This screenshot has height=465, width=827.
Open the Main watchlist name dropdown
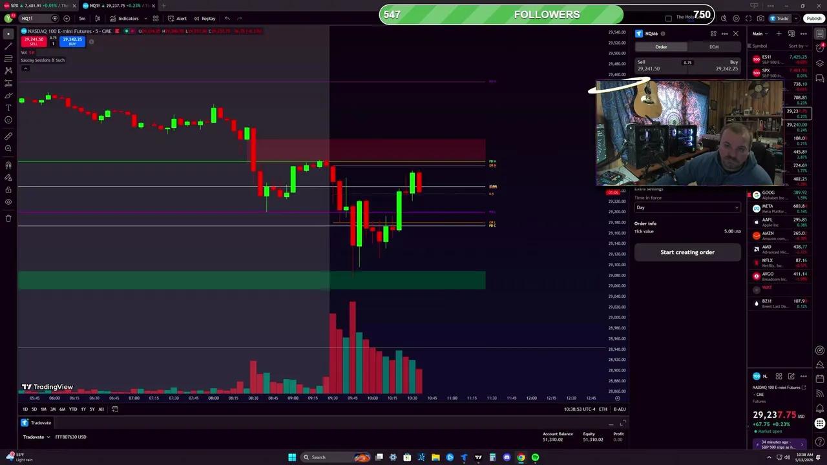point(760,34)
